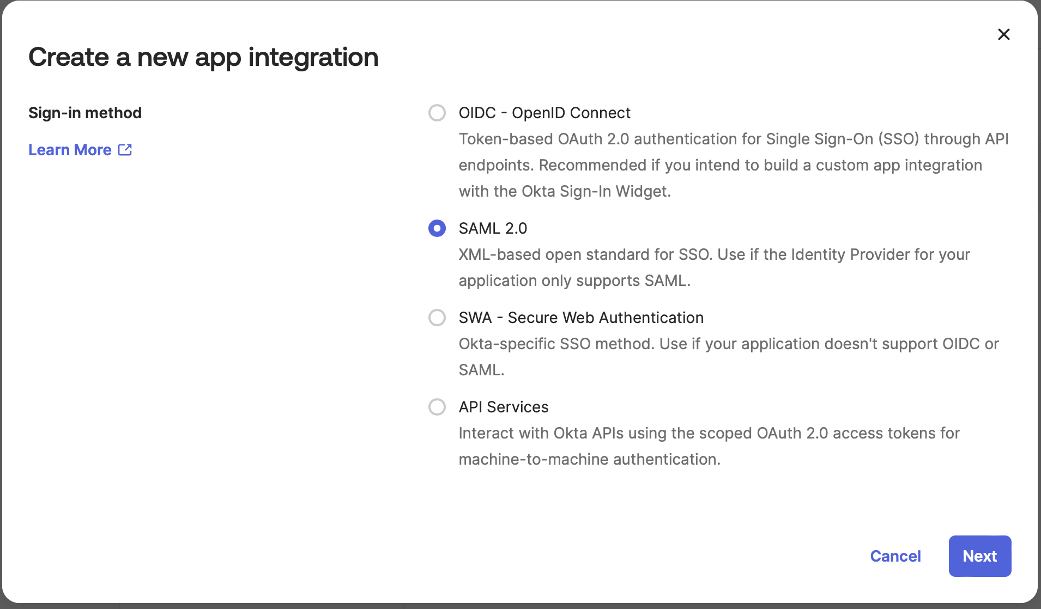Close the dialog using the X icon
This screenshot has height=609, width=1041.
pos(1003,34)
